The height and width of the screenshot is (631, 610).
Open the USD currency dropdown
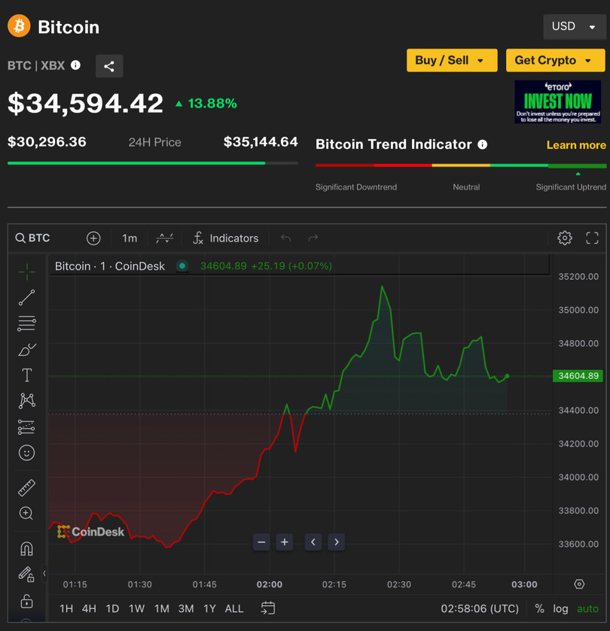tap(573, 26)
